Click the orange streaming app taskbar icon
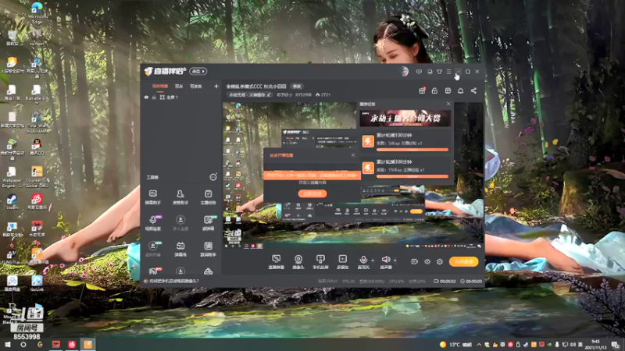This screenshot has height=351, width=625. point(87,345)
